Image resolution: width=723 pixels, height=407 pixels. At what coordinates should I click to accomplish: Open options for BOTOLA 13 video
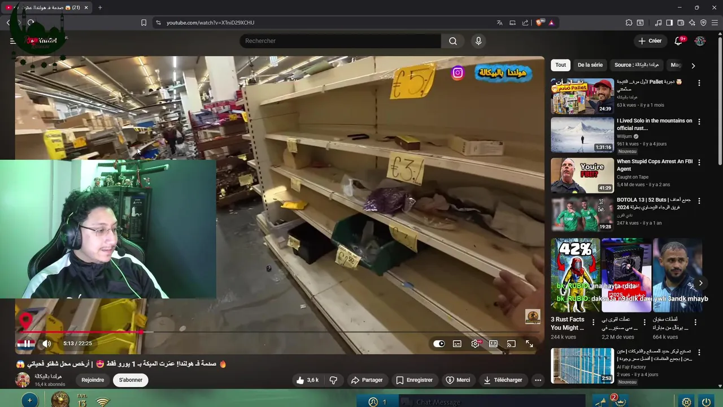coord(699,201)
